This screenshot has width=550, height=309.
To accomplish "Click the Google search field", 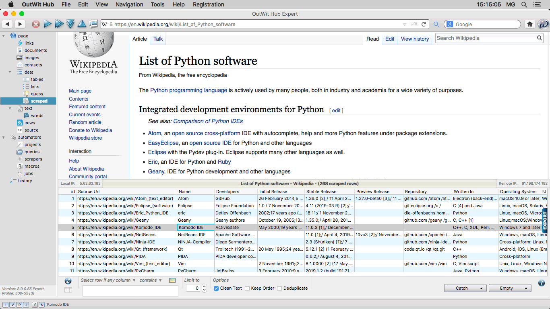I will pyautogui.click(x=482, y=24).
